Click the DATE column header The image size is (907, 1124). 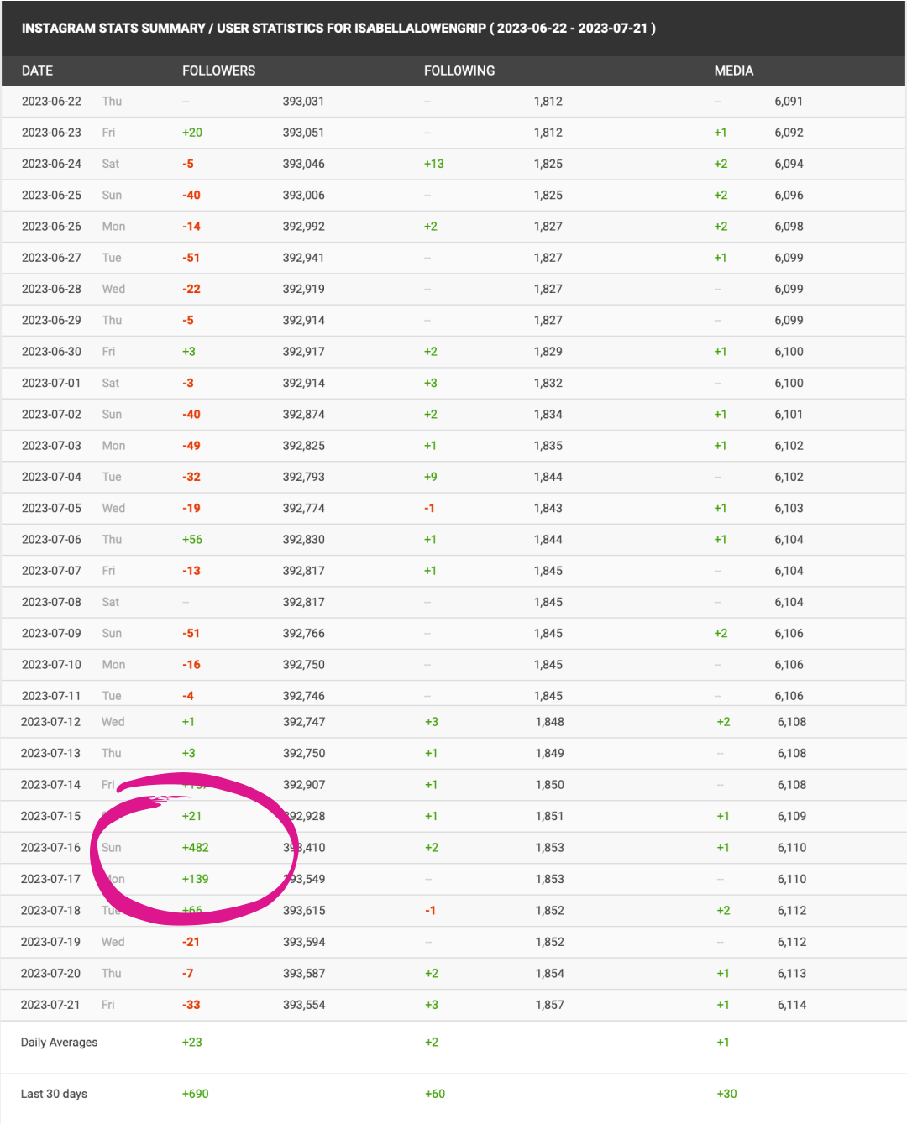pos(37,71)
